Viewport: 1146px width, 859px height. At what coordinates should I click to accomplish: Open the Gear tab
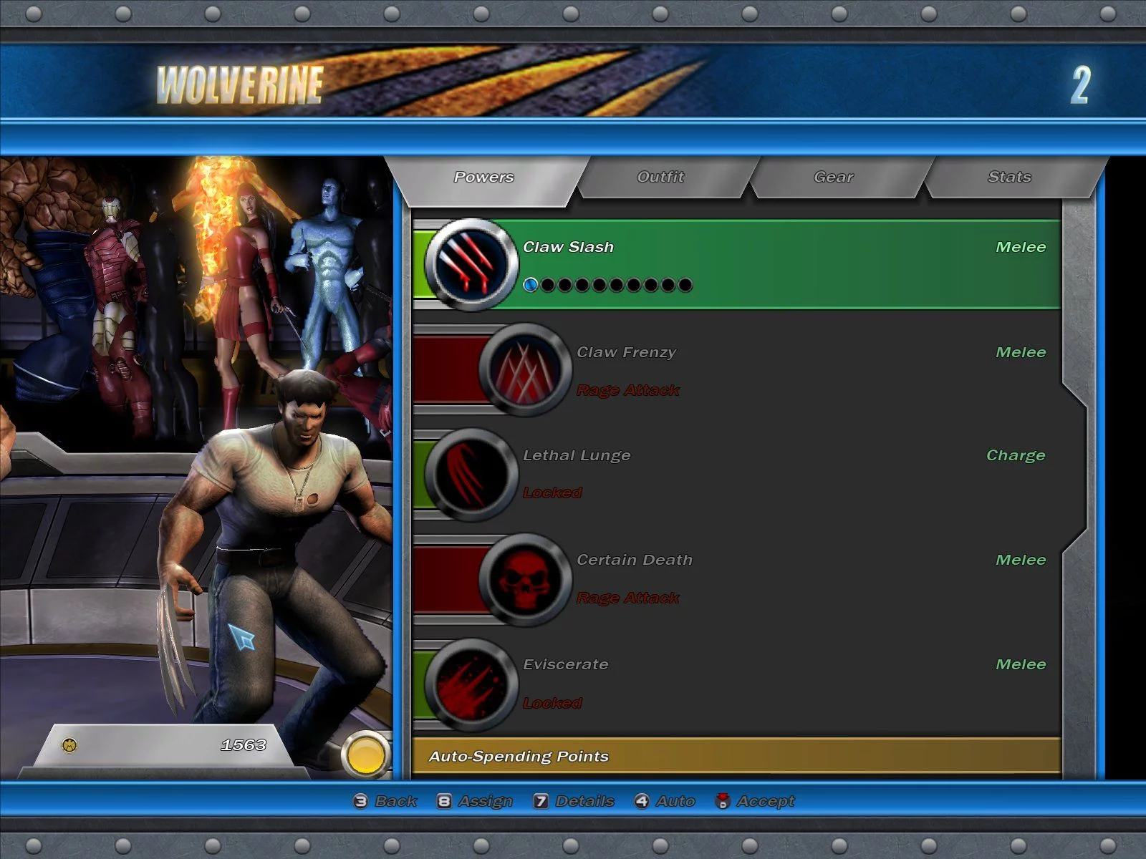(833, 177)
